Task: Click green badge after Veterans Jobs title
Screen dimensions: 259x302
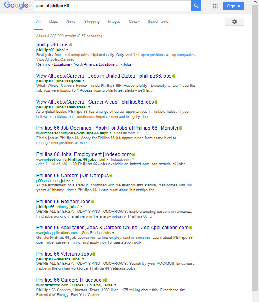Action: click(x=94, y=254)
